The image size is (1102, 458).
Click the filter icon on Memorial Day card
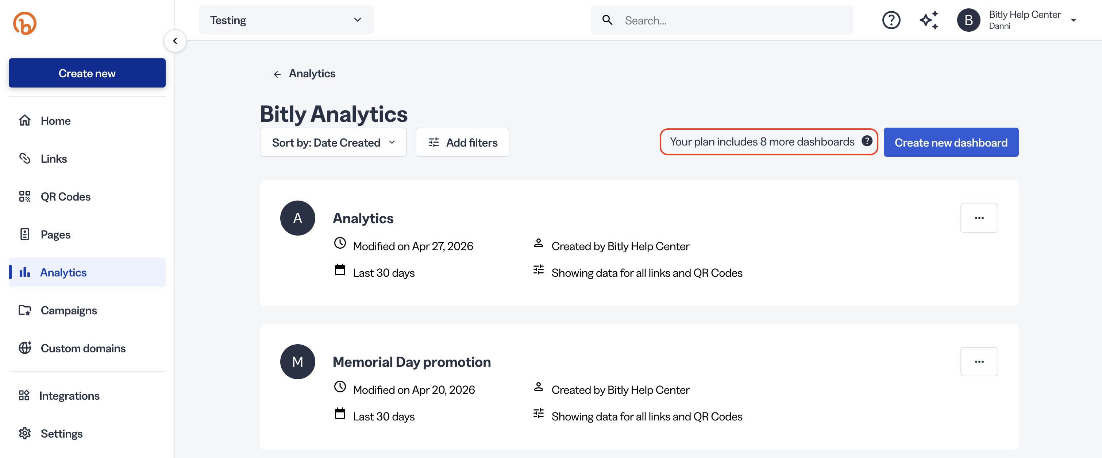[539, 413]
